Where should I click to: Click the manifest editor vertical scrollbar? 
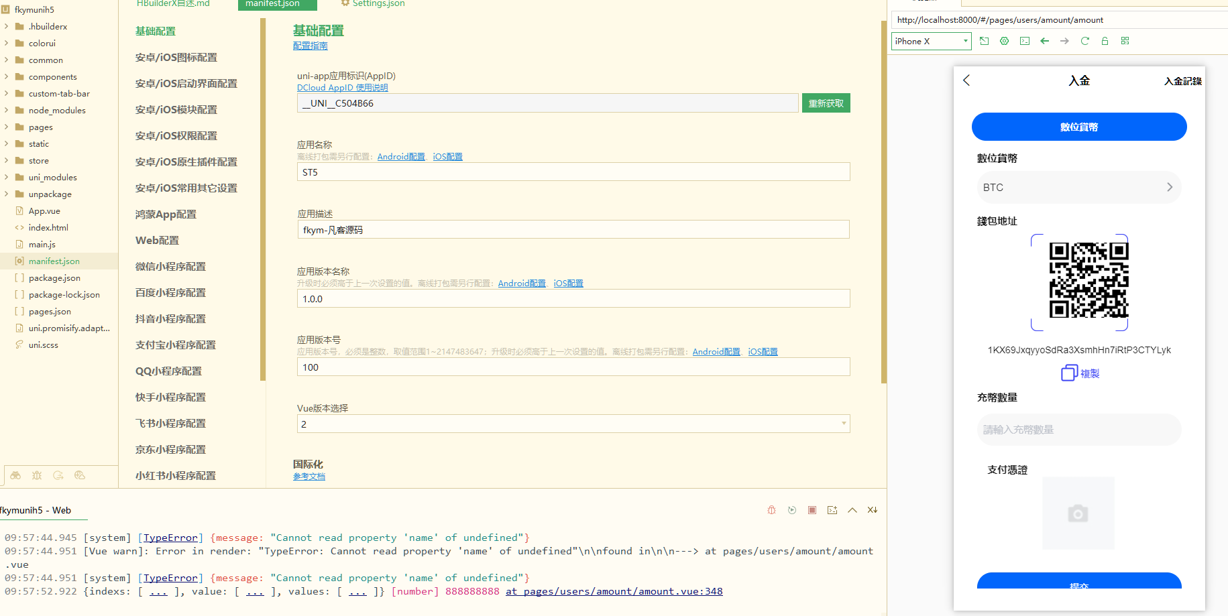pos(883,201)
